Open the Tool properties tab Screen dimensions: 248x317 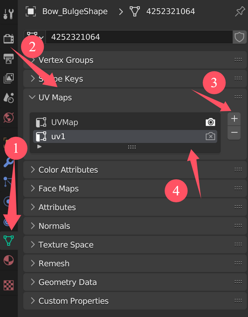click(8, 14)
